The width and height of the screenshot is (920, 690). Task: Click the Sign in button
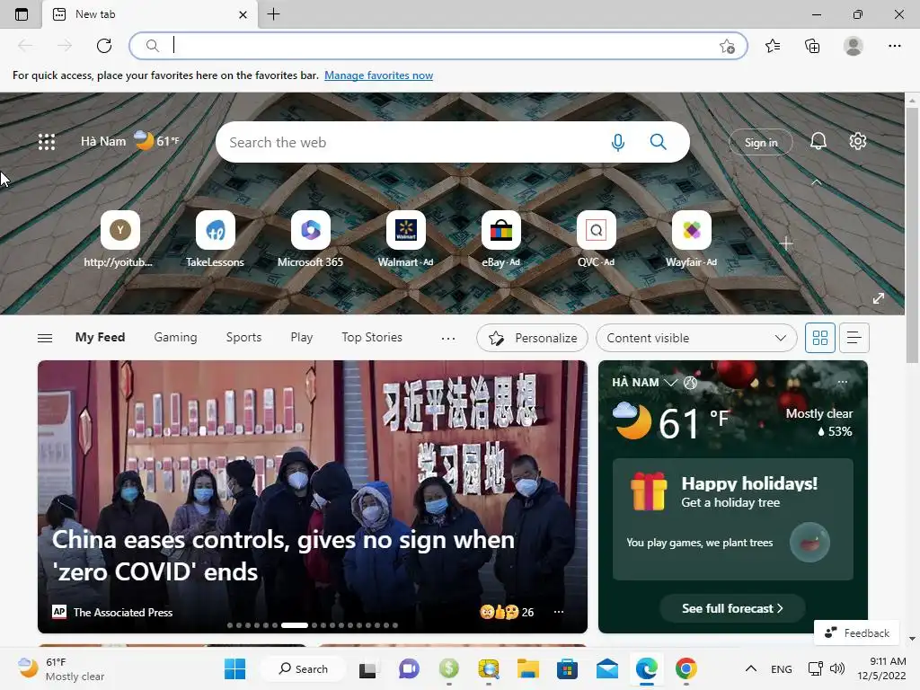point(761,142)
